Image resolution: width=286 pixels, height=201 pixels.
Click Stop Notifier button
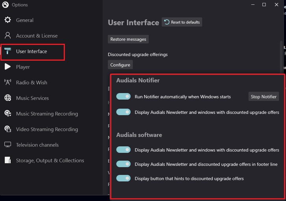coord(264,97)
